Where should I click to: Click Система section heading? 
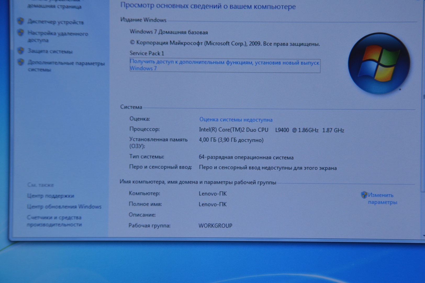(x=131, y=107)
